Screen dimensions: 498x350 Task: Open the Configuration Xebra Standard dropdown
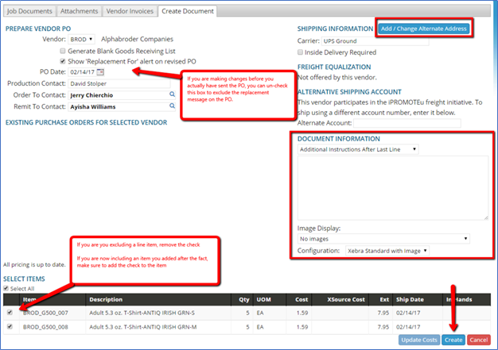[386, 250]
